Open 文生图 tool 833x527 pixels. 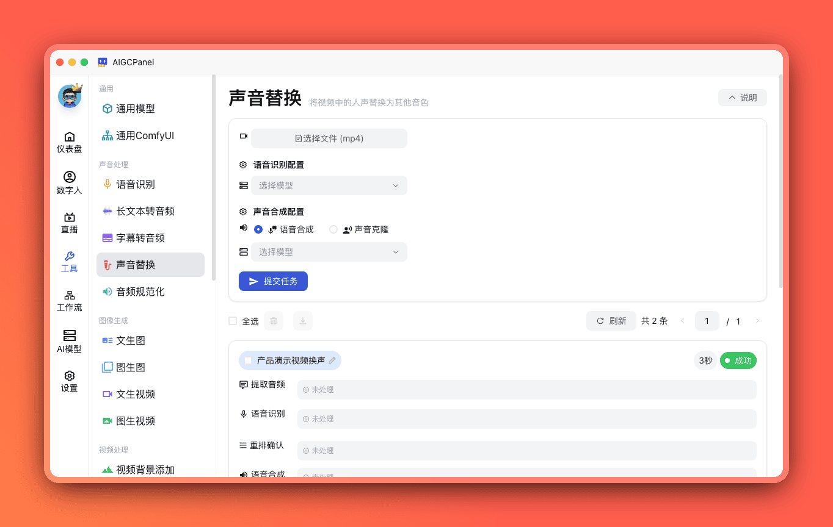[150, 340]
